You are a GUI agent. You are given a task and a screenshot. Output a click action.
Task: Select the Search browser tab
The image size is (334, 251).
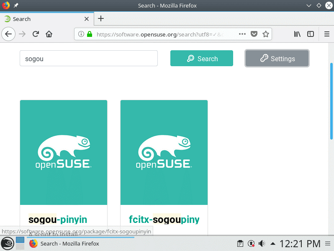(x=46, y=19)
